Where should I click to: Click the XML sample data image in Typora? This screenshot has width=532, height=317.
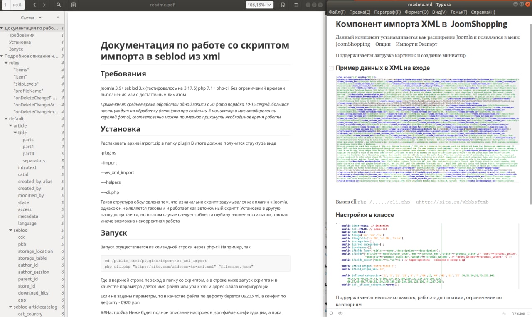428,129
